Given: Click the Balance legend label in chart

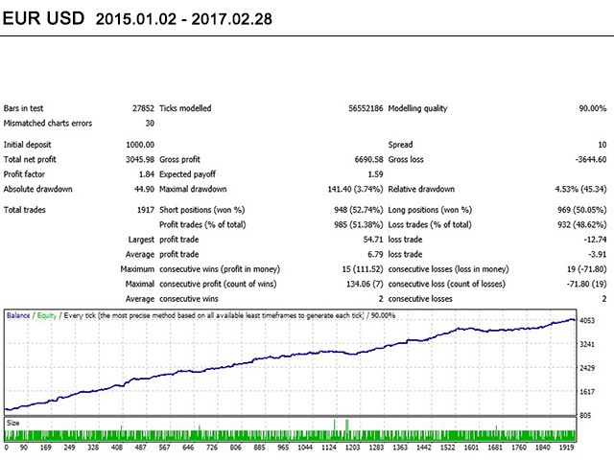Looking at the screenshot, I should tap(18, 315).
